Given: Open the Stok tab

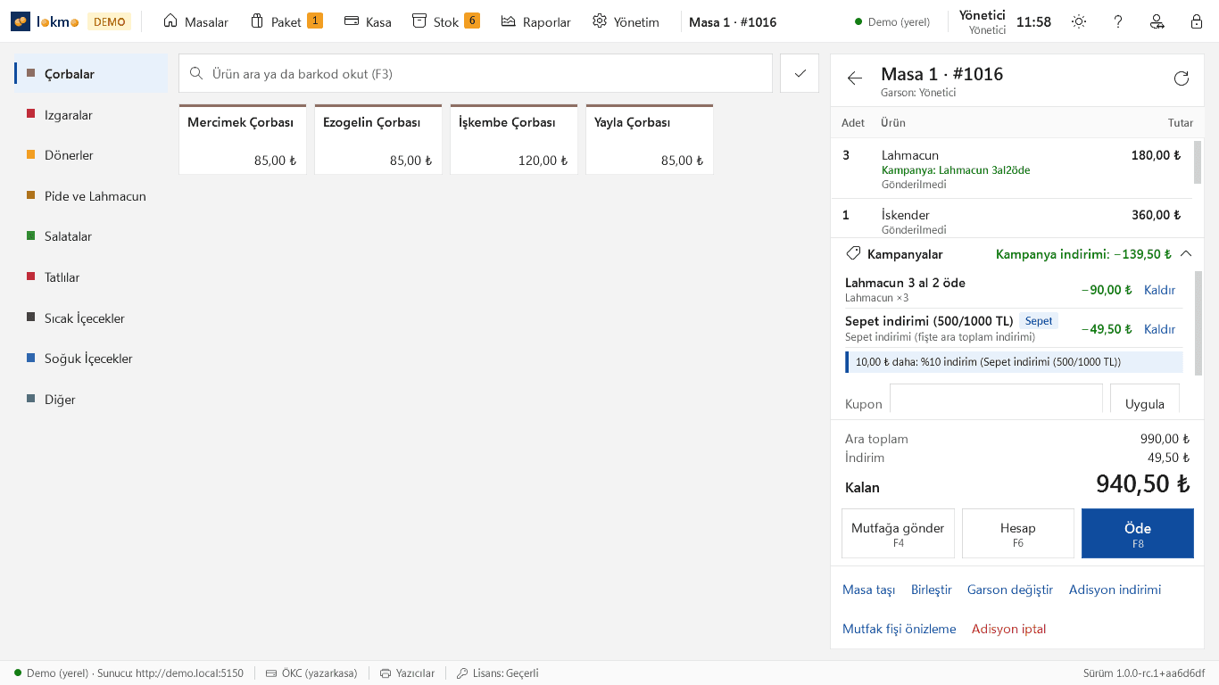Looking at the screenshot, I should coord(446,21).
